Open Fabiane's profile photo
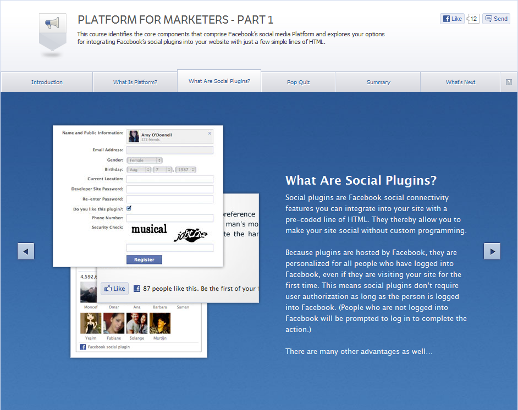The image size is (518, 410). [114, 323]
